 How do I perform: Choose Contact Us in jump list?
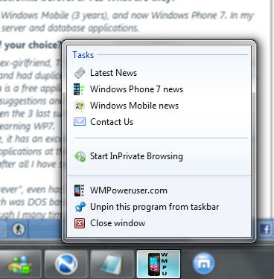pyautogui.click(x=159, y=122)
